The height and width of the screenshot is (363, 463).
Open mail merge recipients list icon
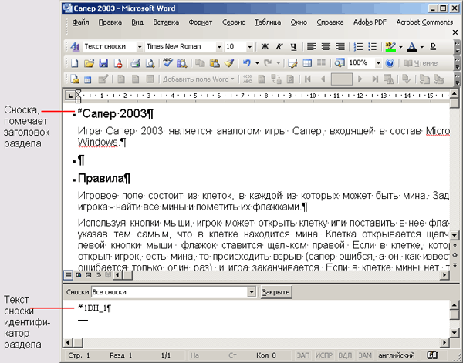pyautogui.click(x=88, y=79)
